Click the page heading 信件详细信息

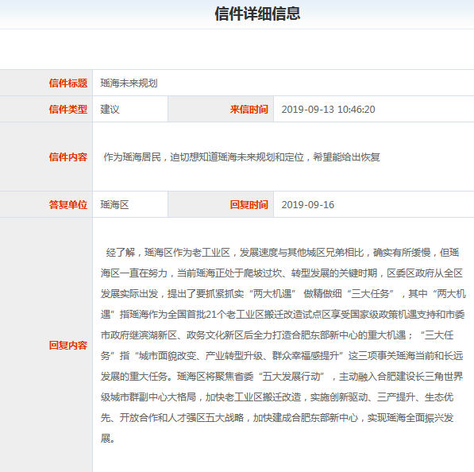tap(257, 14)
